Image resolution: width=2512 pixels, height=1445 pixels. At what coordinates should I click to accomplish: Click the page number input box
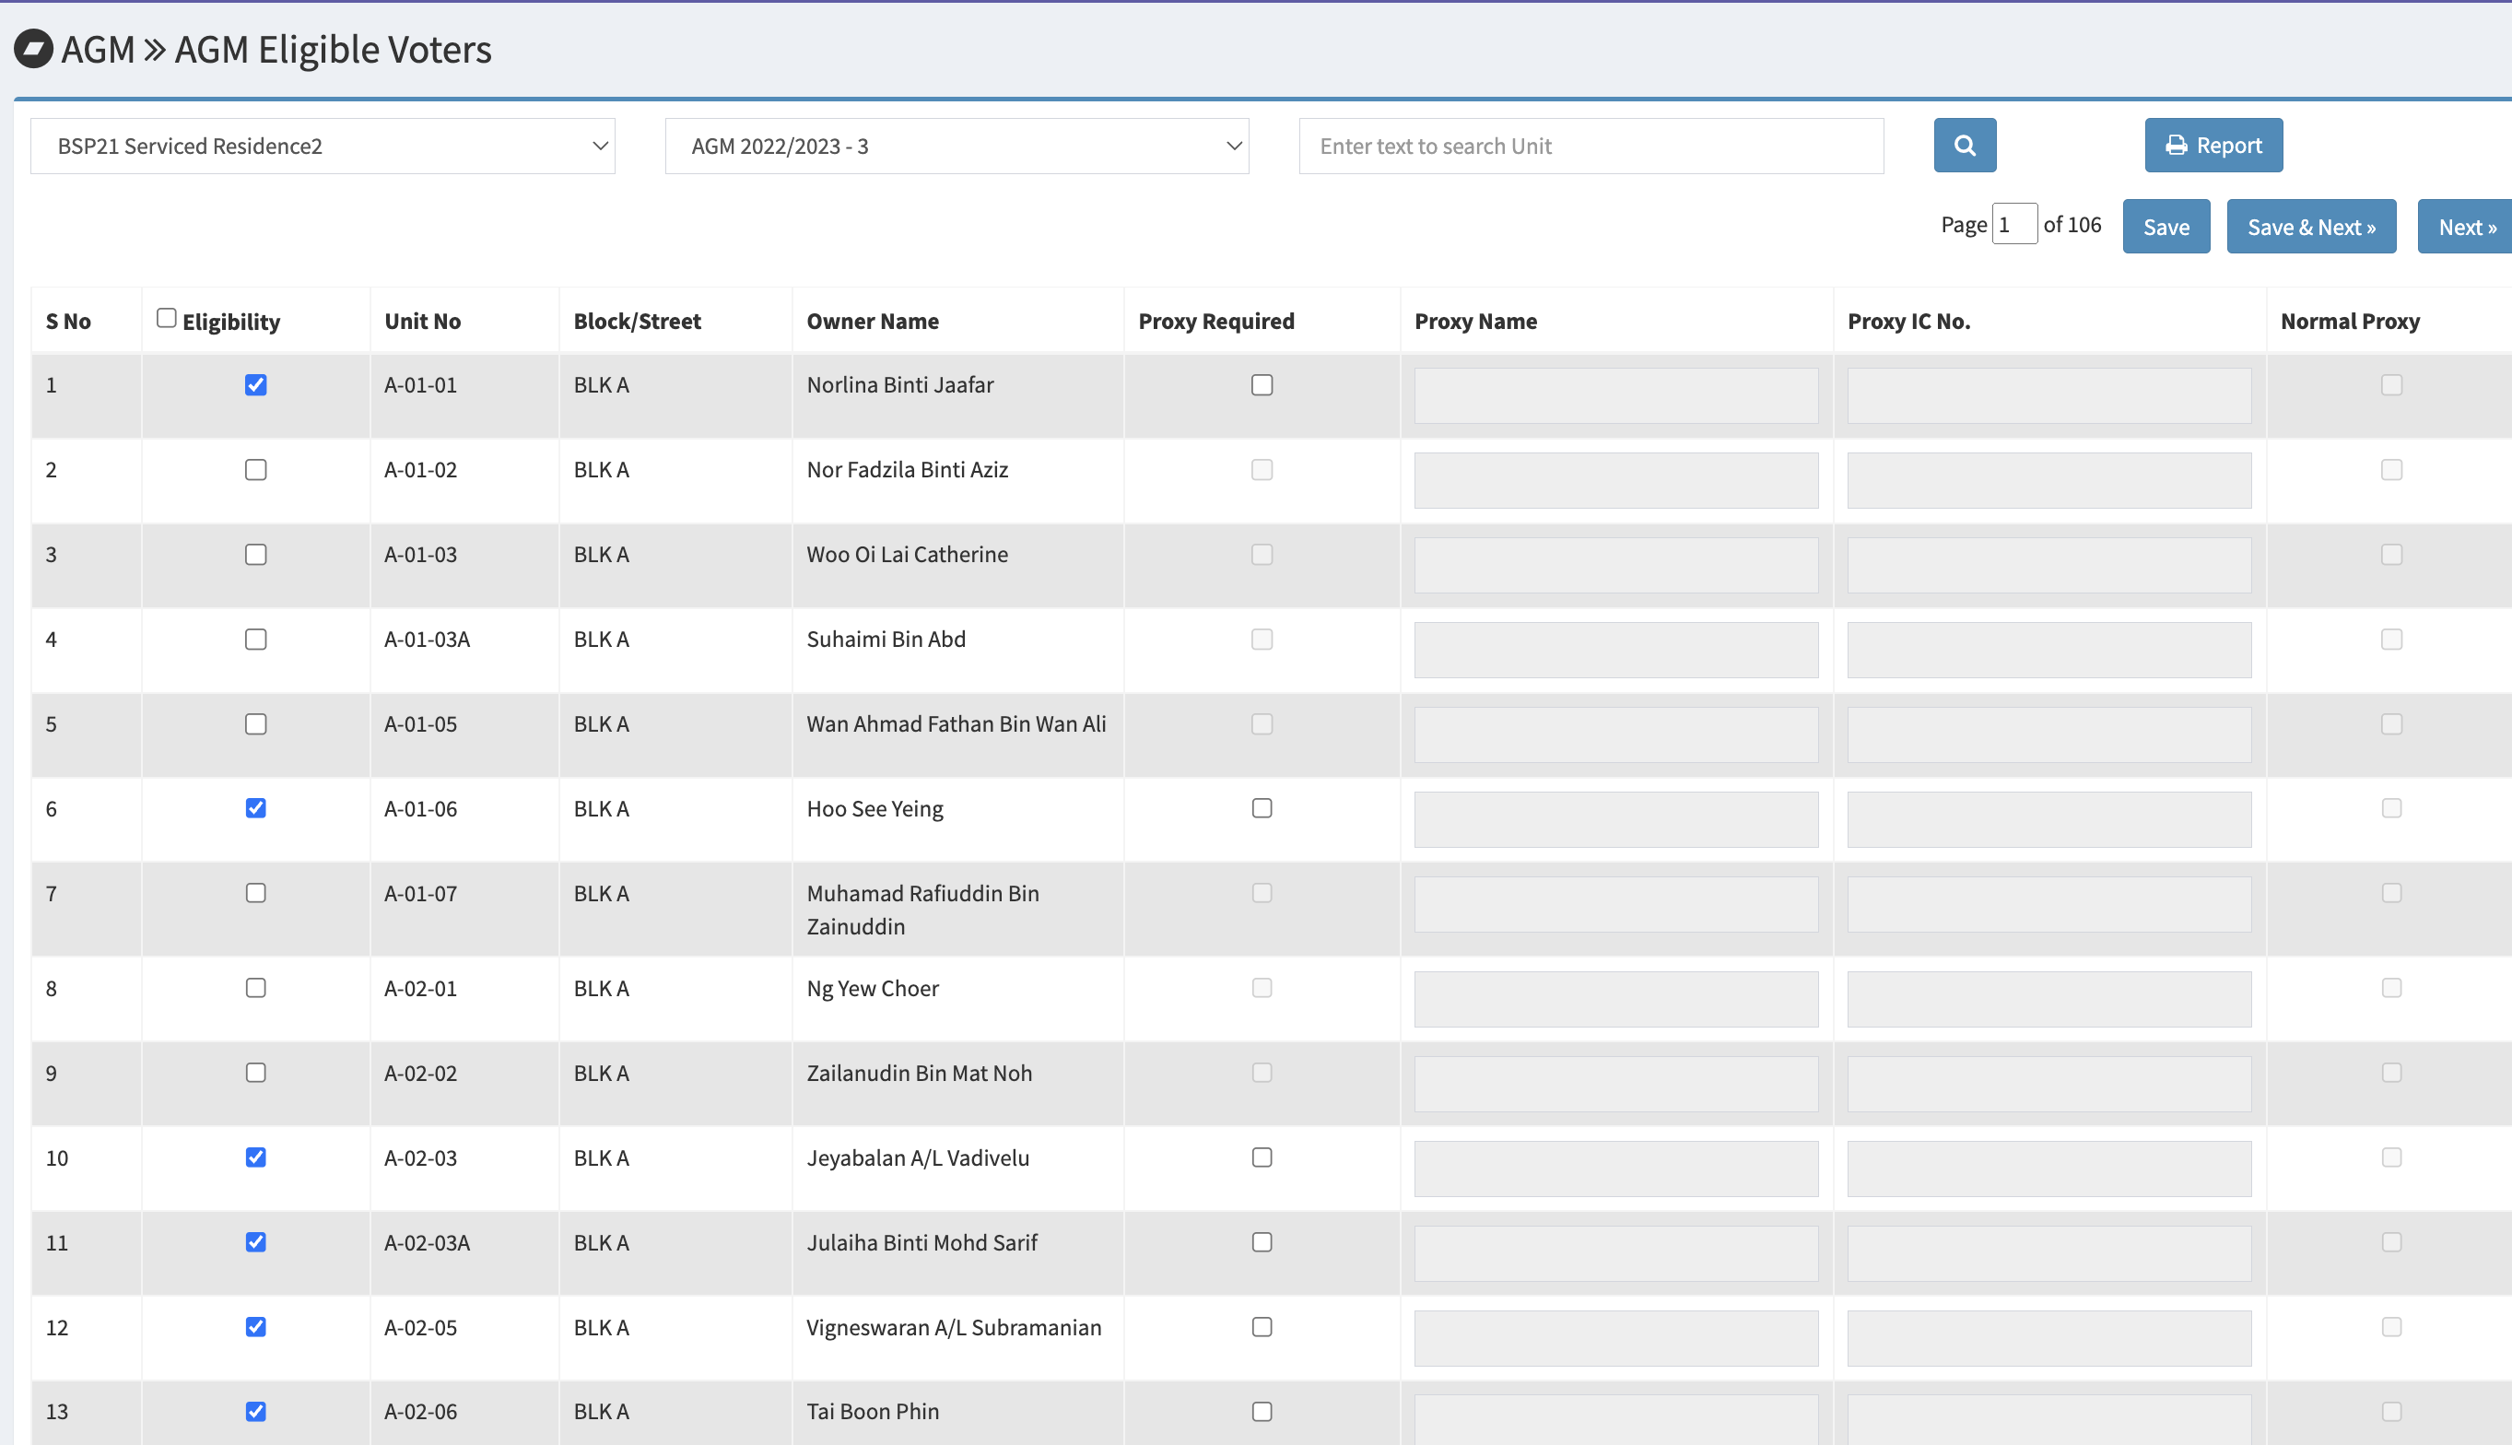(2014, 224)
